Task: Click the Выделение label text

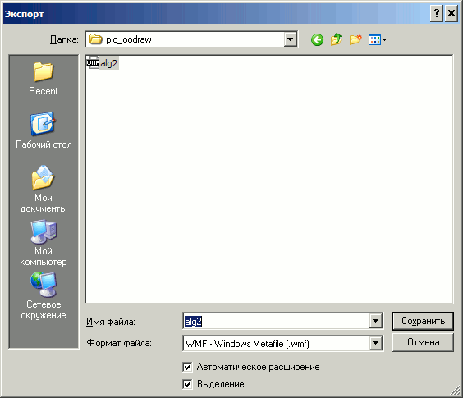Action: (220, 384)
